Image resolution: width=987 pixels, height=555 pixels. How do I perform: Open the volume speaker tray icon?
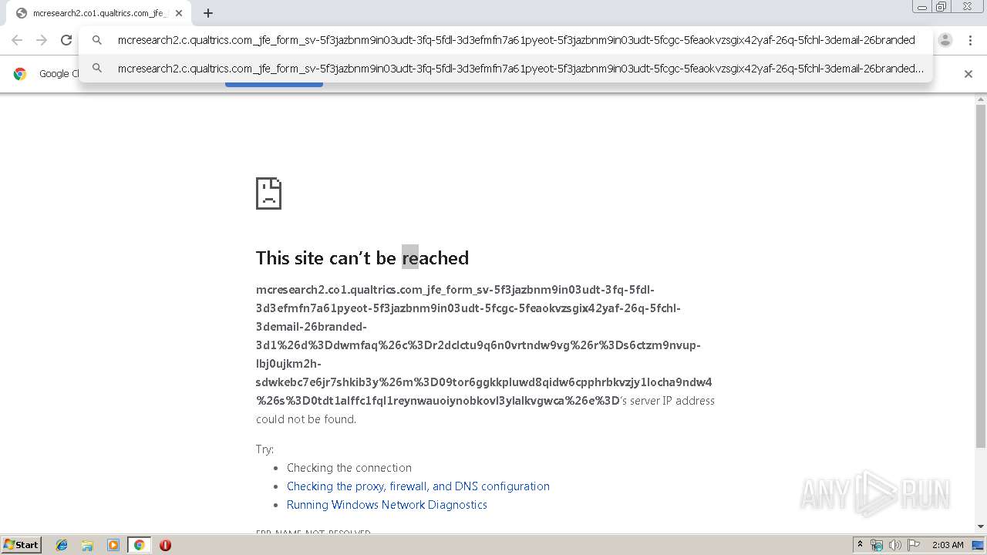click(x=895, y=545)
